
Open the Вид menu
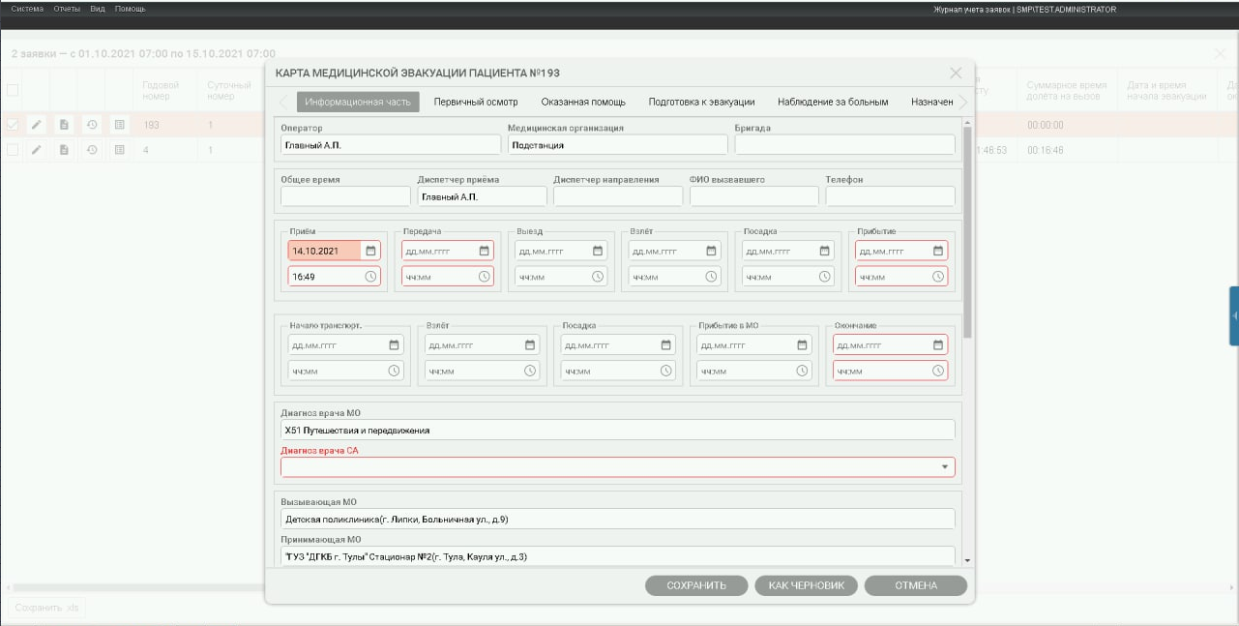click(98, 9)
